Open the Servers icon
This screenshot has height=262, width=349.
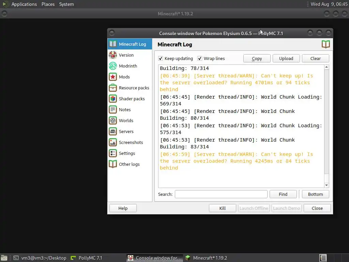113,131
